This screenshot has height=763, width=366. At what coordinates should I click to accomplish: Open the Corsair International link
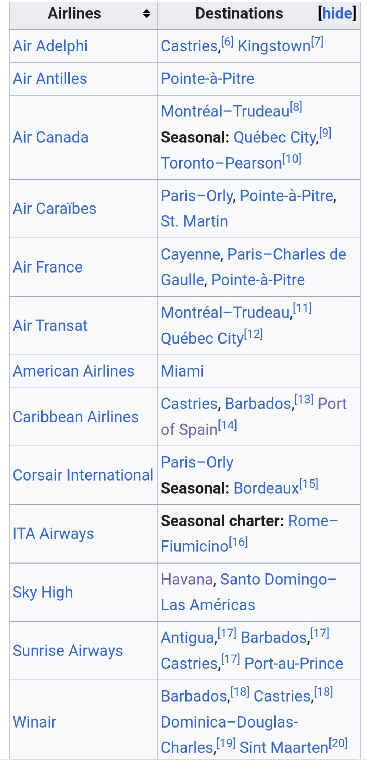[83, 475]
